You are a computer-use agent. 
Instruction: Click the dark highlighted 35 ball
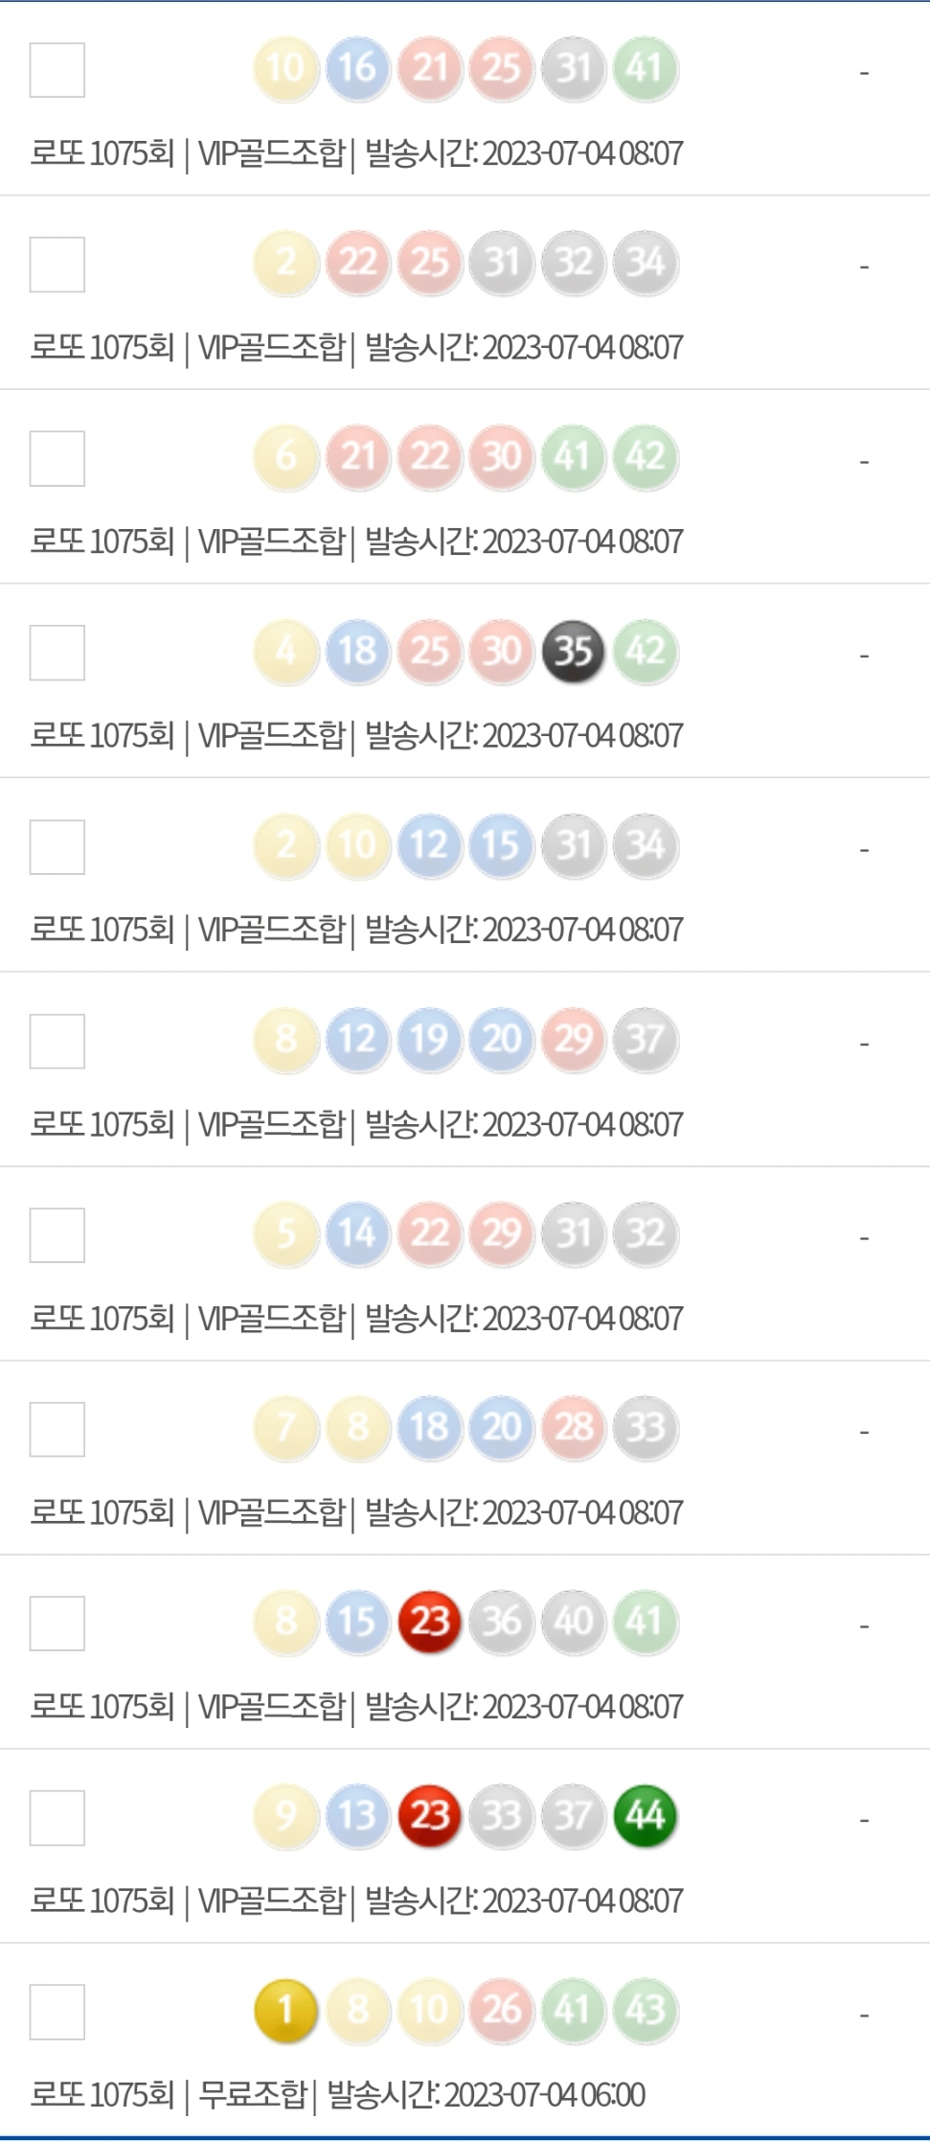click(573, 652)
